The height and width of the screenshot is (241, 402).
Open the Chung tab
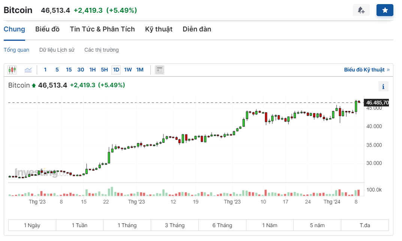pos(14,29)
